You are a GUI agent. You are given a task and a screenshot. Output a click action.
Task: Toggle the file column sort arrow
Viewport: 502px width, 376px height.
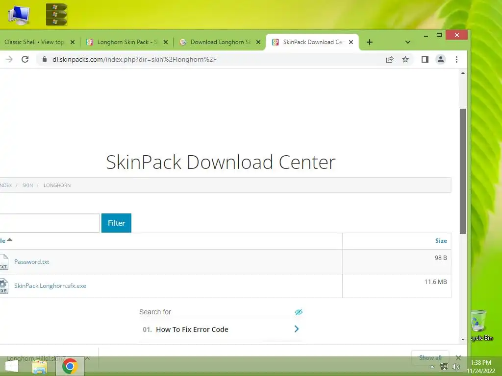tap(10, 240)
